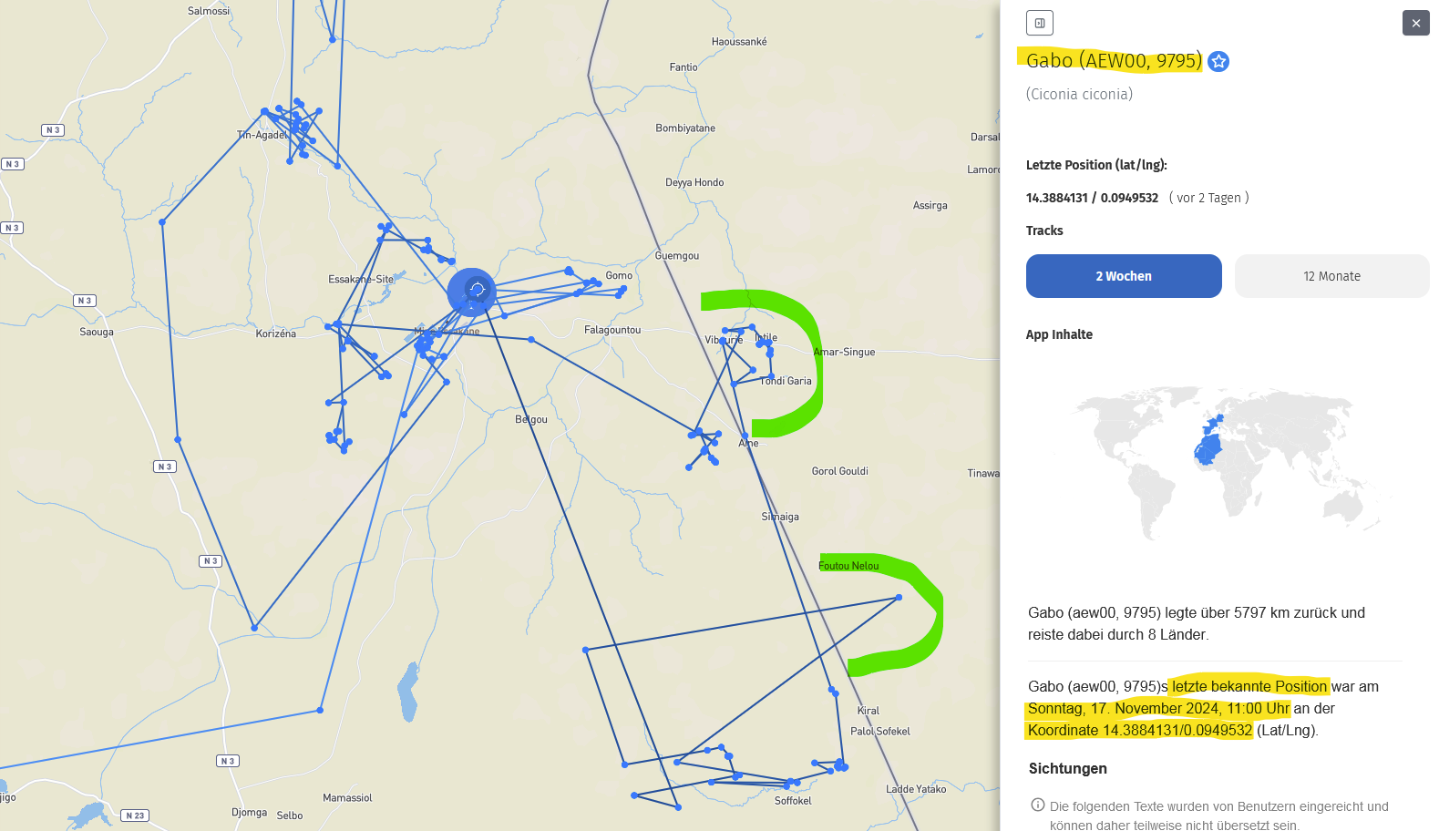Click the Tin-Agadel town label
Viewport: 1439px width, 831px height.
coord(262,135)
